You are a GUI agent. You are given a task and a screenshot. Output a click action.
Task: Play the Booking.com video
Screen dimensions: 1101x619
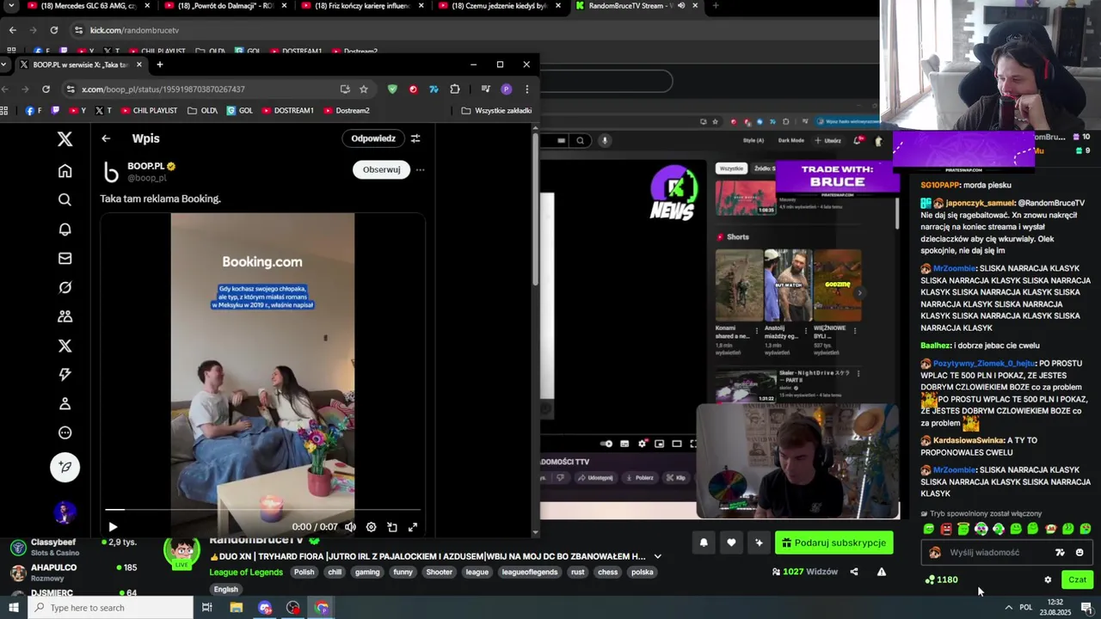113,527
